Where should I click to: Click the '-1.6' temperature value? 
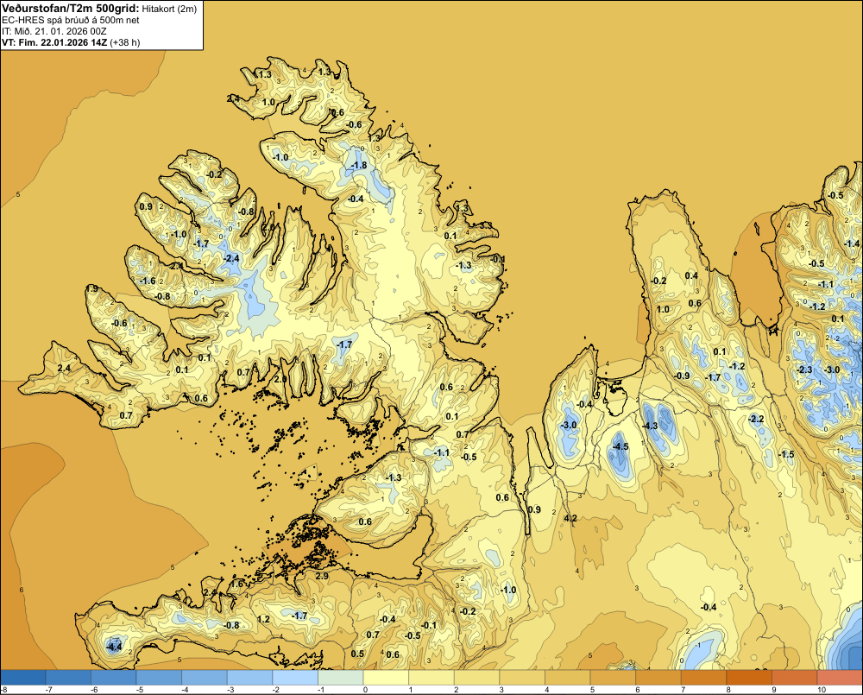click(x=148, y=281)
